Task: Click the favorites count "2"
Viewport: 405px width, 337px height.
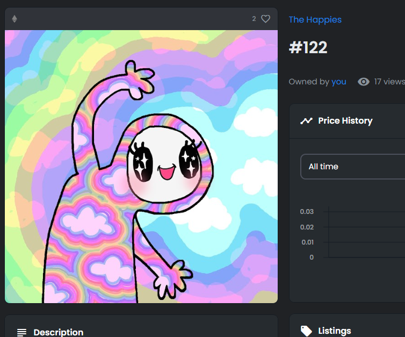Action: [x=254, y=19]
